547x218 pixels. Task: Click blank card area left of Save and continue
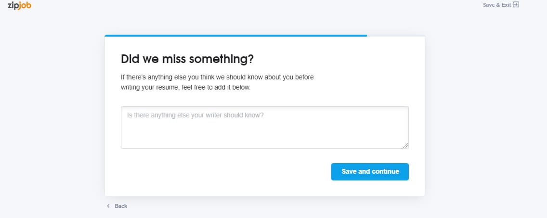[x=223, y=172]
